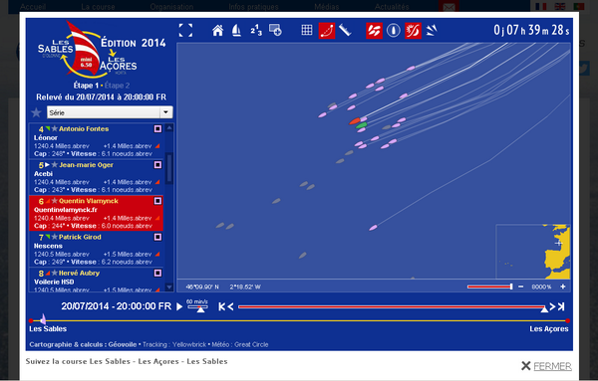Select the ruler measuring tool
Image resolution: width=598 pixels, height=381 pixels.
click(345, 30)
